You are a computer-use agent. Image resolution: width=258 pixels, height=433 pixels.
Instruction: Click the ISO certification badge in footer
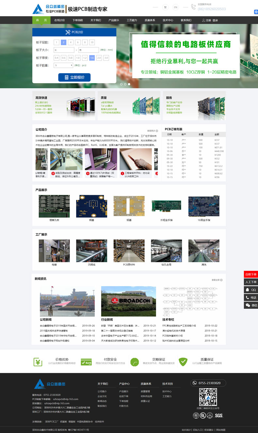(x=196, y=415)
